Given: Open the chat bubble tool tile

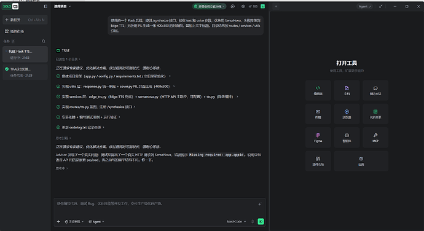Looking at the screenshot, I should (375, 90).
